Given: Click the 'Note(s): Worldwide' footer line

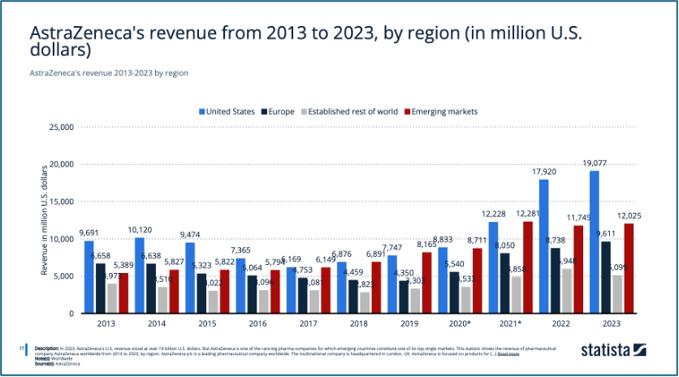Looking at the screenshot, I should [x=54, y=359].
